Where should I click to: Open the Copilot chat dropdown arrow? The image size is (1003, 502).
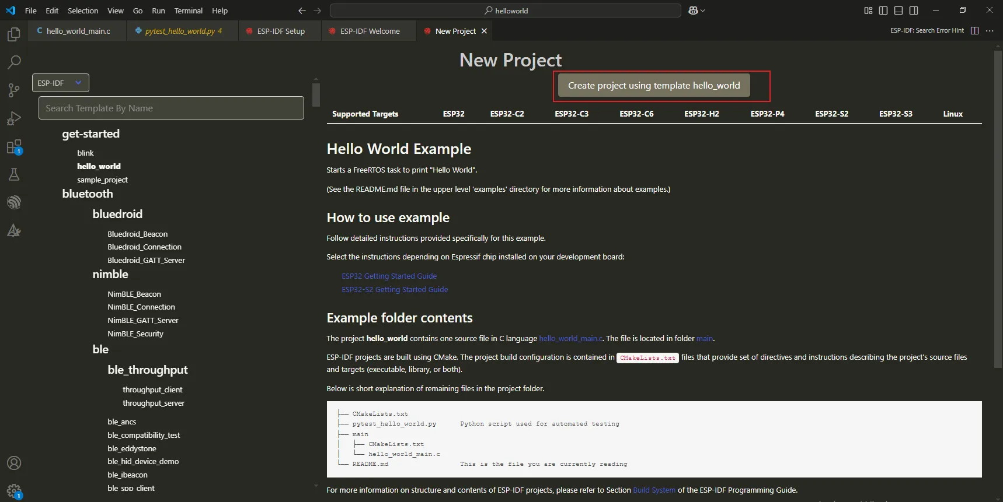[702, 10]
